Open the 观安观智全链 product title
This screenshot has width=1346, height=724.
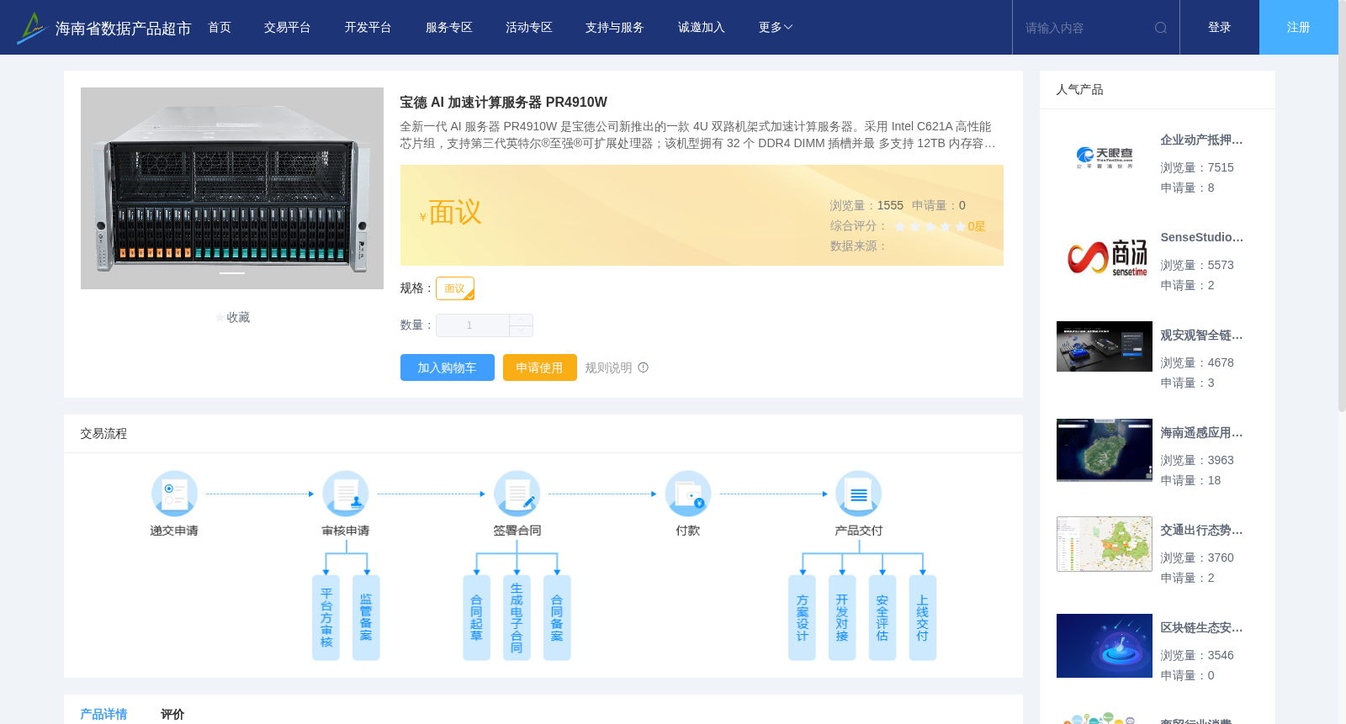(1201, 336)
